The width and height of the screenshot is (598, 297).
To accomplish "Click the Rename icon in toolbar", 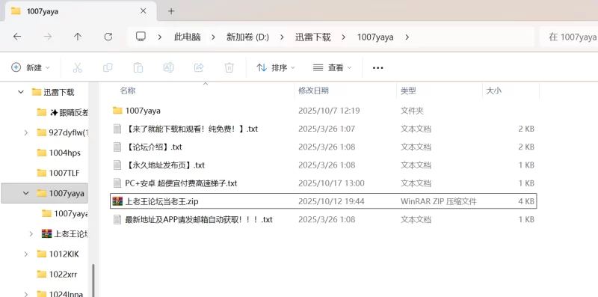I will pyautogui.click(x=168, y=67).
